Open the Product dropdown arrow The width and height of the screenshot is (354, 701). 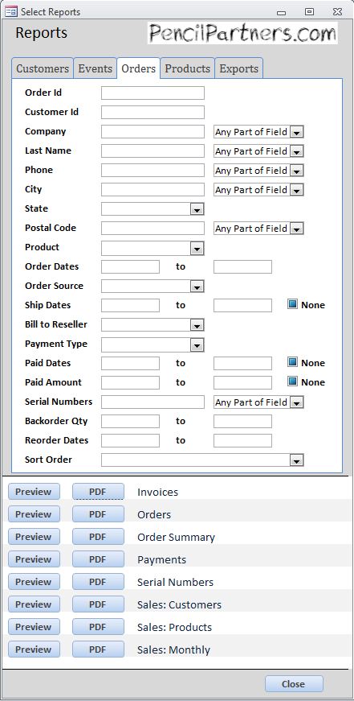pos(197,248)
